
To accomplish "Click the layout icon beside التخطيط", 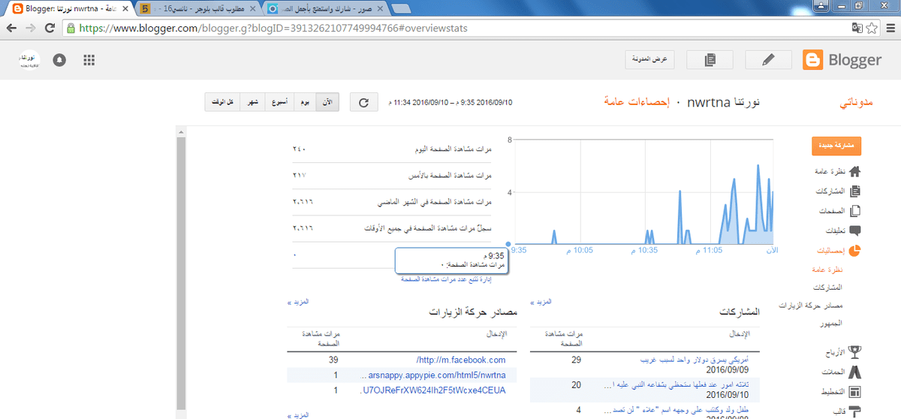I will tap(854, 392).
